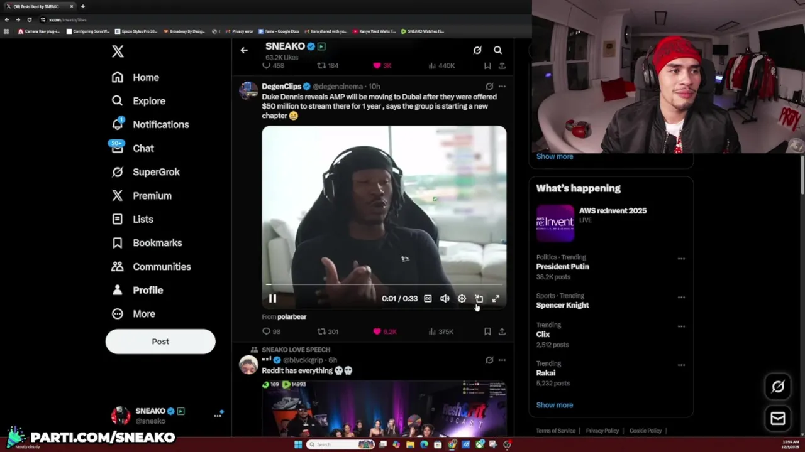This screenshot has height=452, width=805.
Task: Click the Communities icon in the sidebar
Action: 118,267
